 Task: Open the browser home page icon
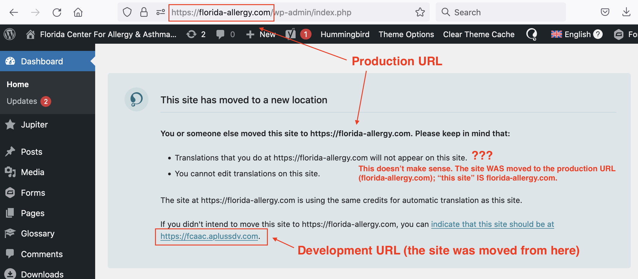[x=78, y=12]
